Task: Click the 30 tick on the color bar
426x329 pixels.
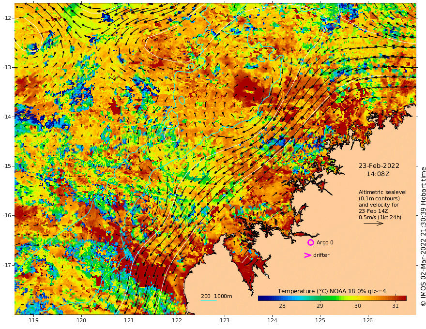Action: 358,306
